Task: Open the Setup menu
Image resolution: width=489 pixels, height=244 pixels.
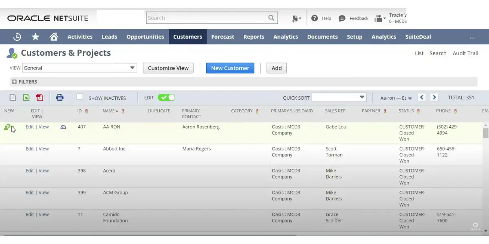Action: pyautogui.click(x=355, y=37)
